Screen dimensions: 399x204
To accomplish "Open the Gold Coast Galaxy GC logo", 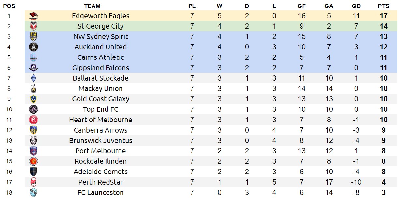I will pyautogui.click(x=34, y=99).
